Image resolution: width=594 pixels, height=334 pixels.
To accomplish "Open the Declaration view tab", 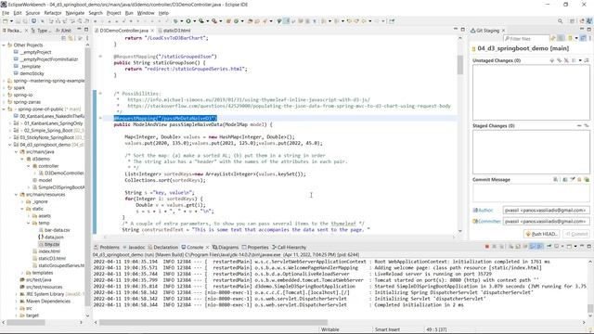I will coord(163,247).
